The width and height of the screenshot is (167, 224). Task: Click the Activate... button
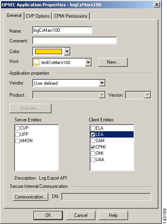tap(30, 108)
